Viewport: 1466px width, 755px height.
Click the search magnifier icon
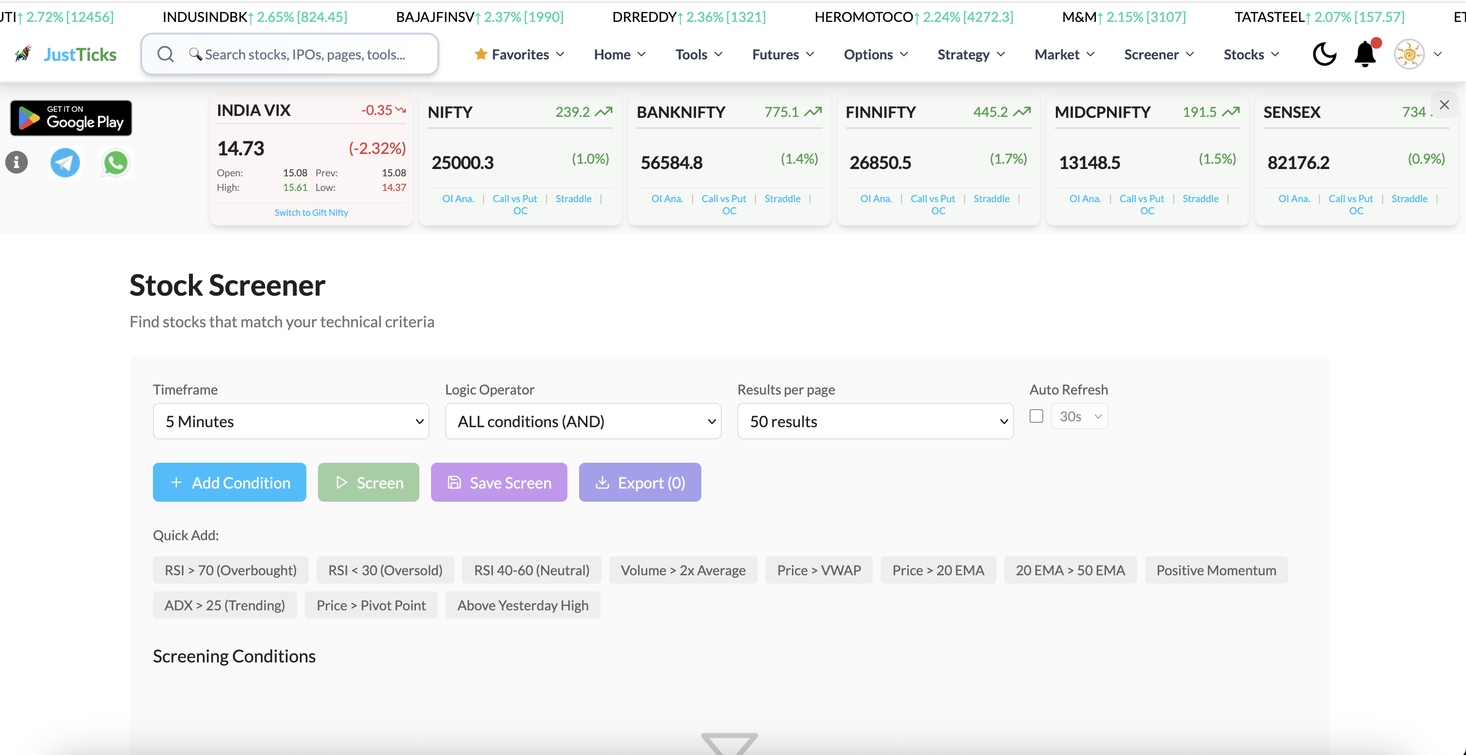click(x=166, y=55)
